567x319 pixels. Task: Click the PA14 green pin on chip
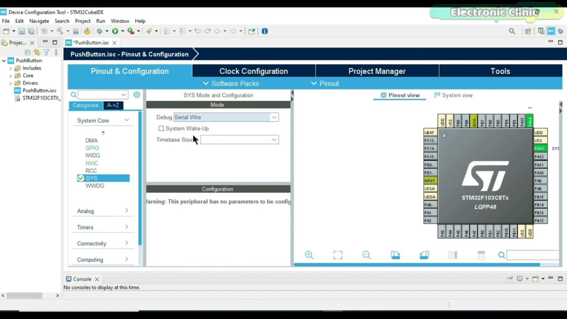[x=530, y=121]
